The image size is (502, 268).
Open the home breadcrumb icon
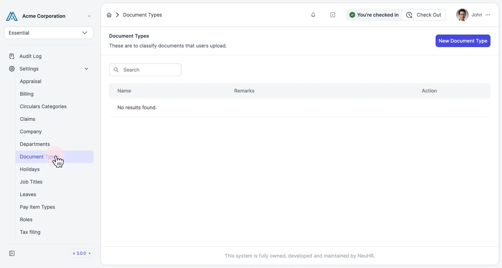click(109, 15)
